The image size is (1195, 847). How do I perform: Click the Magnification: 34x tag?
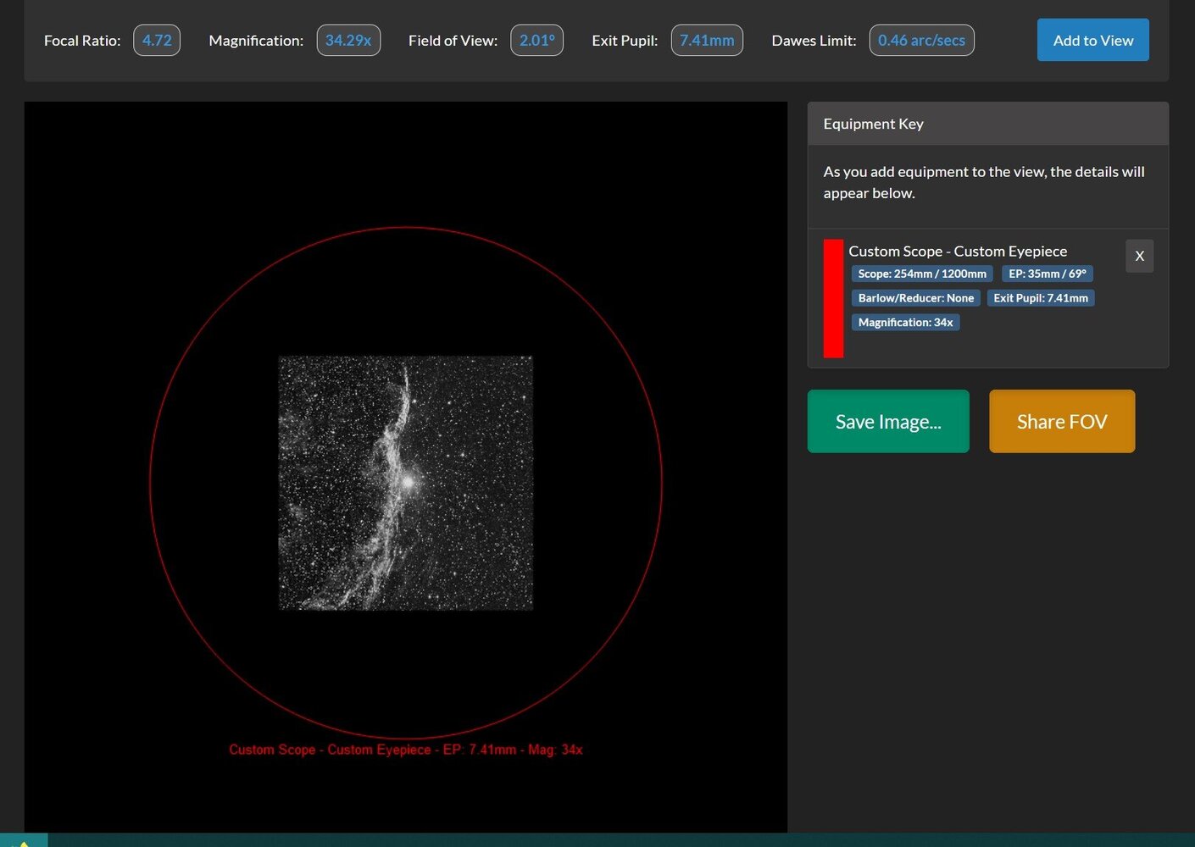(x=905, y=323)
